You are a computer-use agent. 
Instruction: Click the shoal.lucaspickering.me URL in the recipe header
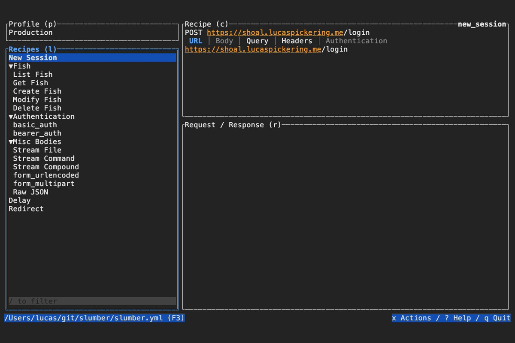coord(275,33)
